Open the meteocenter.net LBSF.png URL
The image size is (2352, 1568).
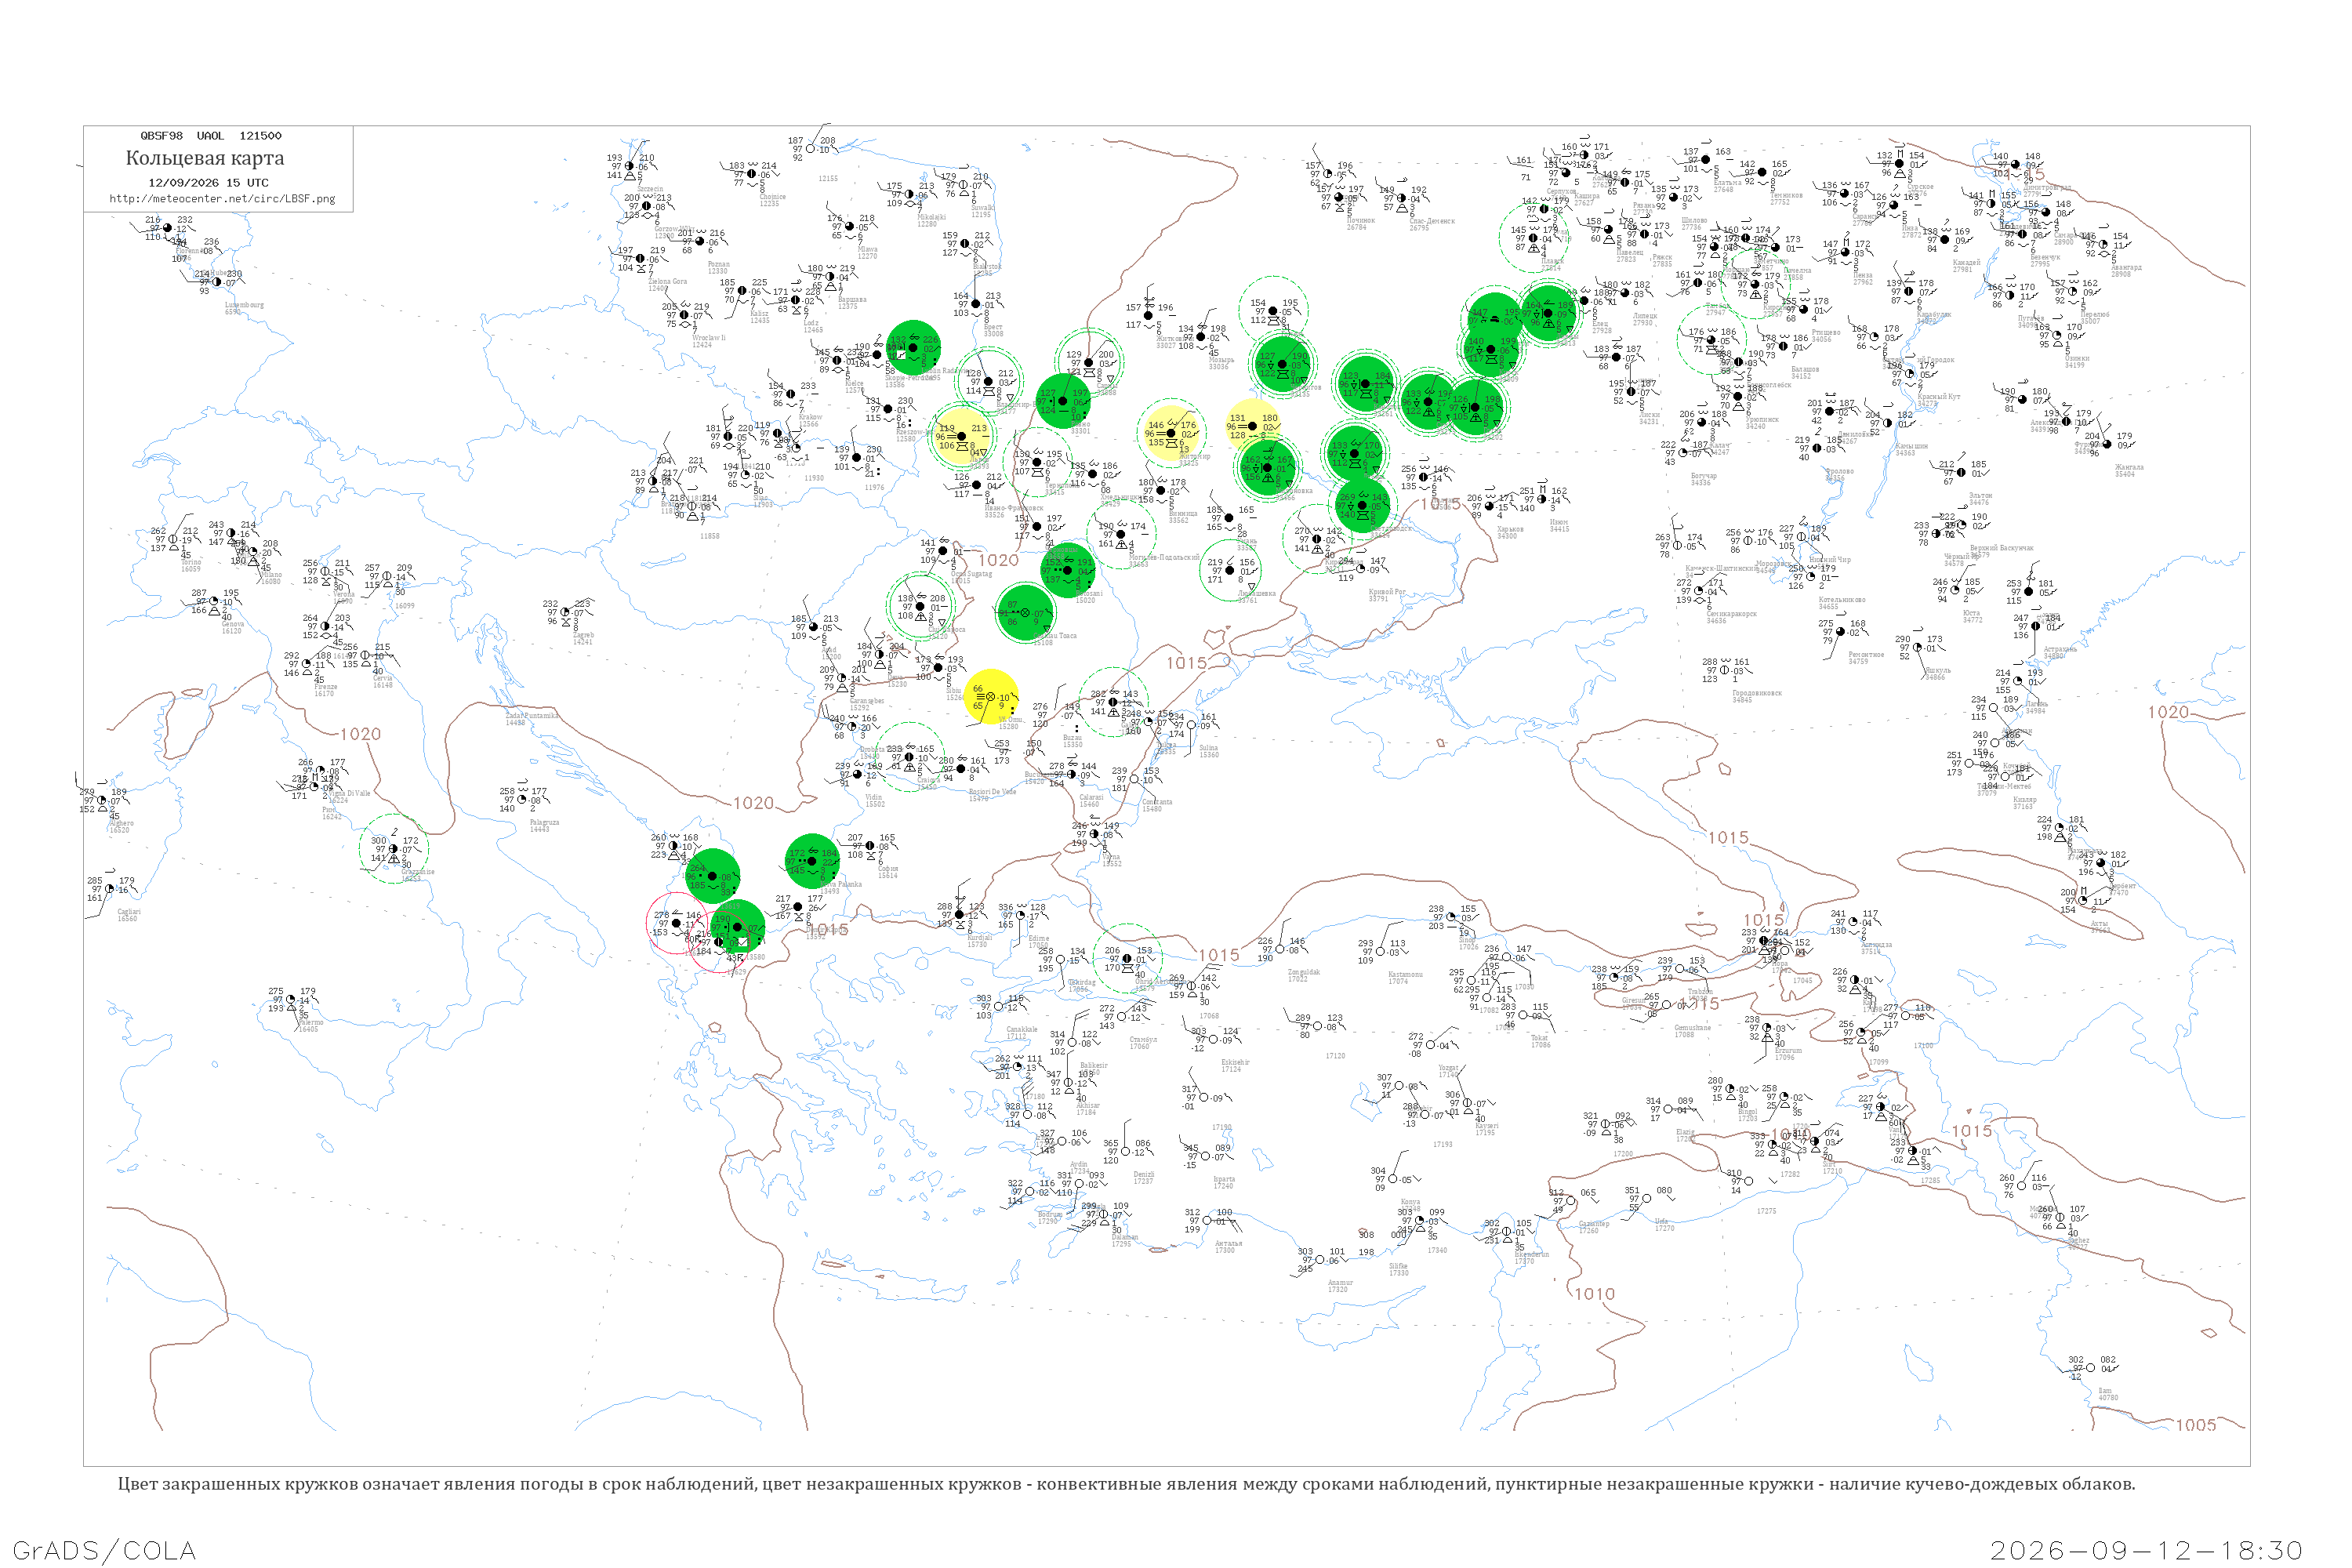(222, 199)
